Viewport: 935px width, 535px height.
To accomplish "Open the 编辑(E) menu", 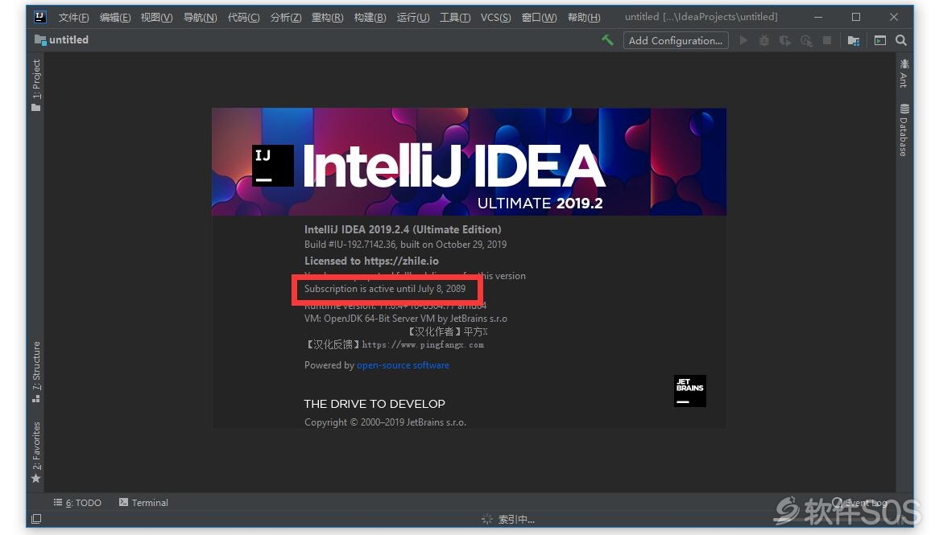I will (x=115, y=17).
